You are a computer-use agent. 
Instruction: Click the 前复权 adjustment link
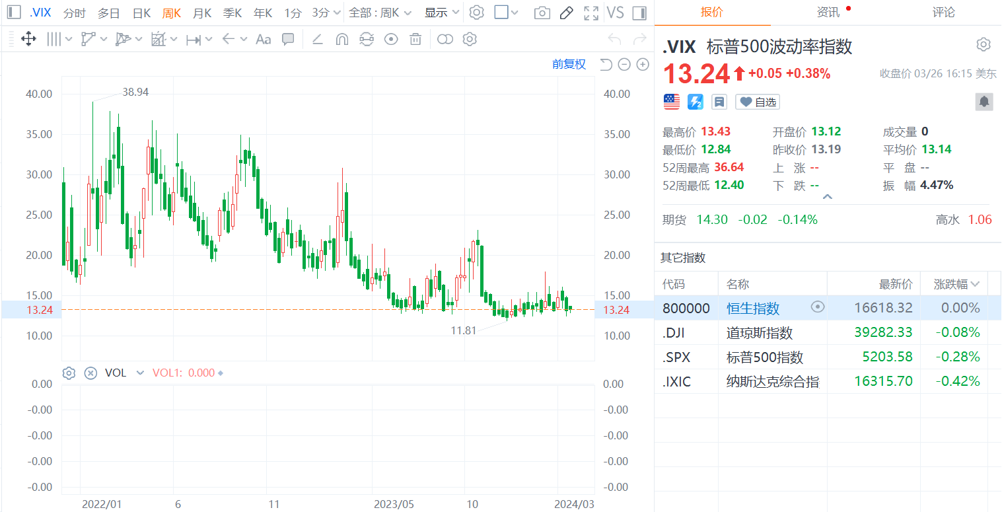tap(569, 63)
